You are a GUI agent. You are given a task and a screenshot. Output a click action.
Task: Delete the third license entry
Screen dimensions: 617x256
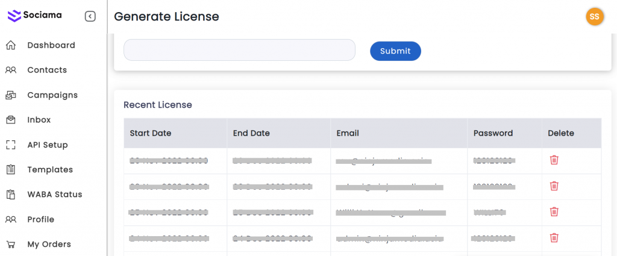tap(554, 211)
